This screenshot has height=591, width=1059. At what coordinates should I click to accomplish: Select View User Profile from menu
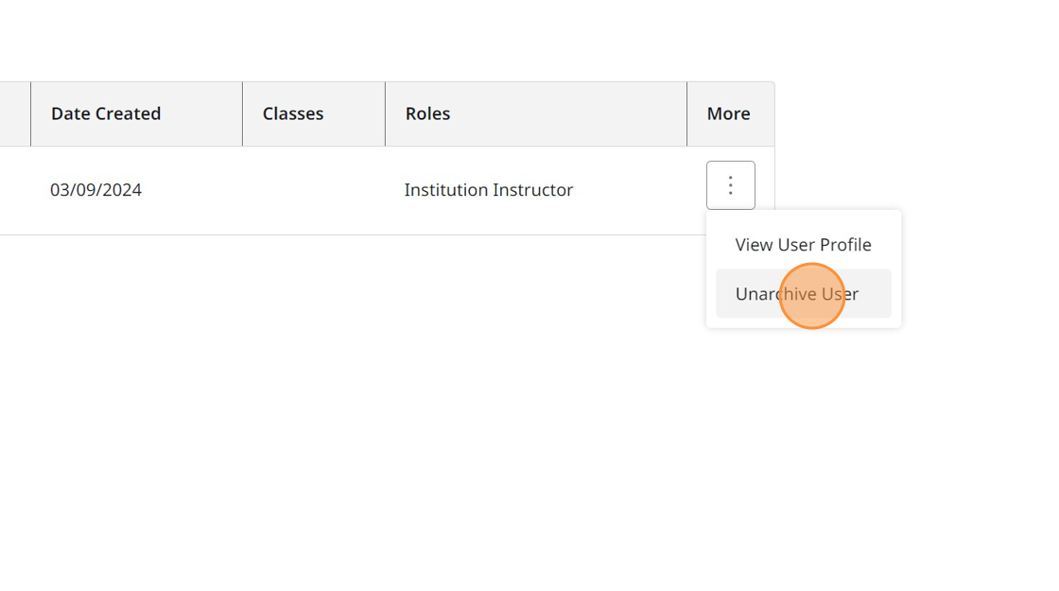tap(803, 245)
